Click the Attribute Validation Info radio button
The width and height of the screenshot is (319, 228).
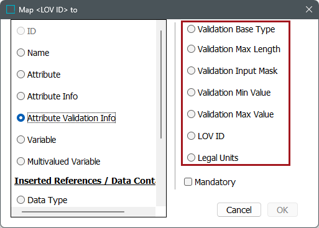21,118
